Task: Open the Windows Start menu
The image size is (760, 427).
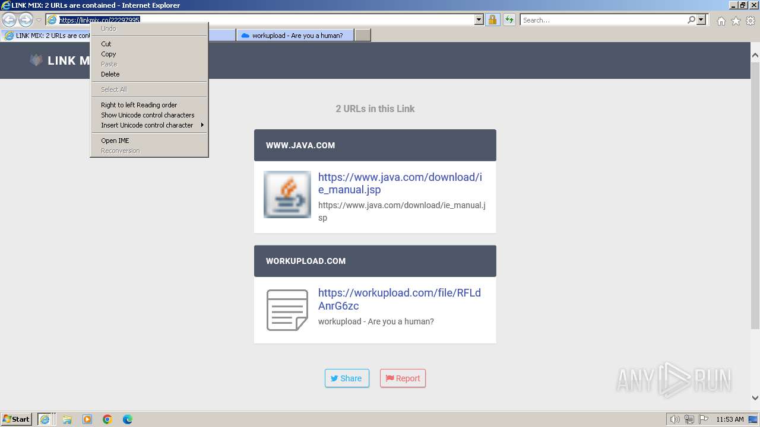Action: pyautogui.click(x=17, y=419)
